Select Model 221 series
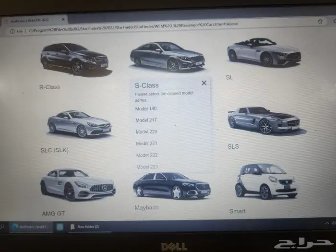The height and width of the screenshot is (252, 336). coord(146,144)
